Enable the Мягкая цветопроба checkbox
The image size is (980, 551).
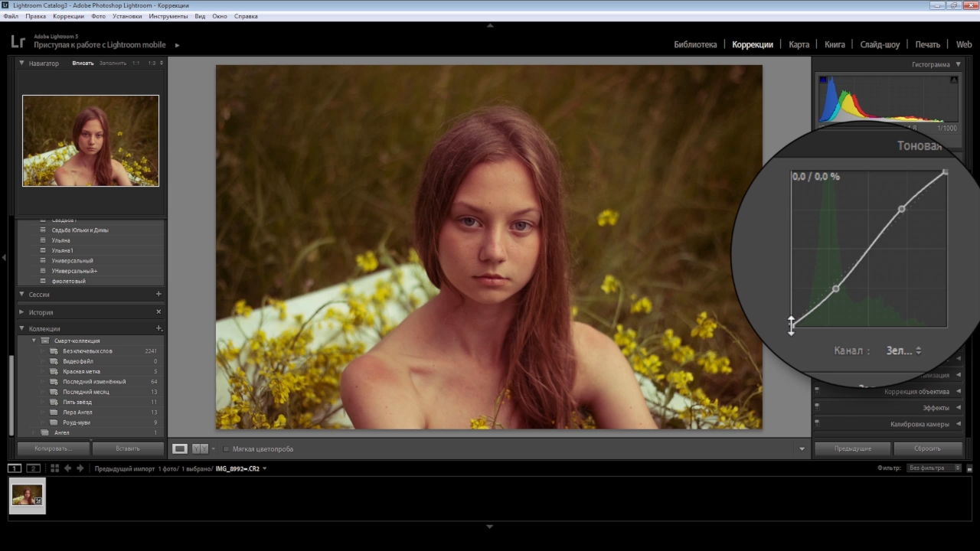click(x=225, y=449)
